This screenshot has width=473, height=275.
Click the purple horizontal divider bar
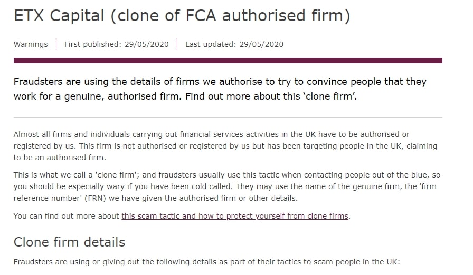tap(228, 61)
